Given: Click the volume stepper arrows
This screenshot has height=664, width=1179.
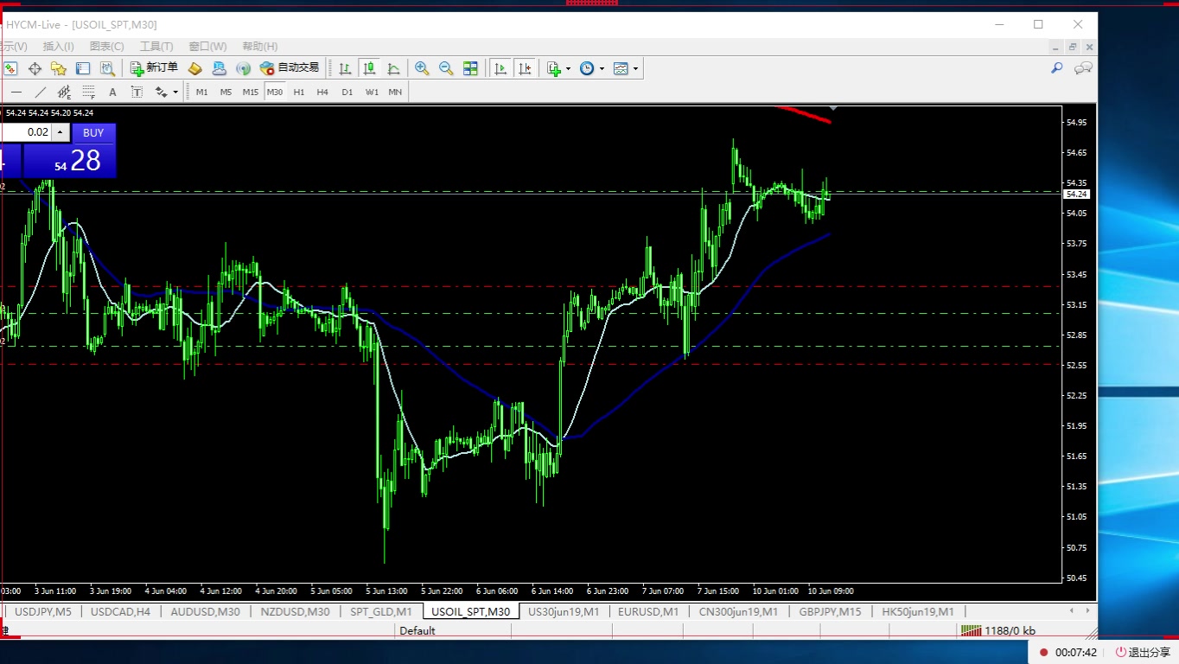Looking at the screenshot, I should tap(60, 132).
